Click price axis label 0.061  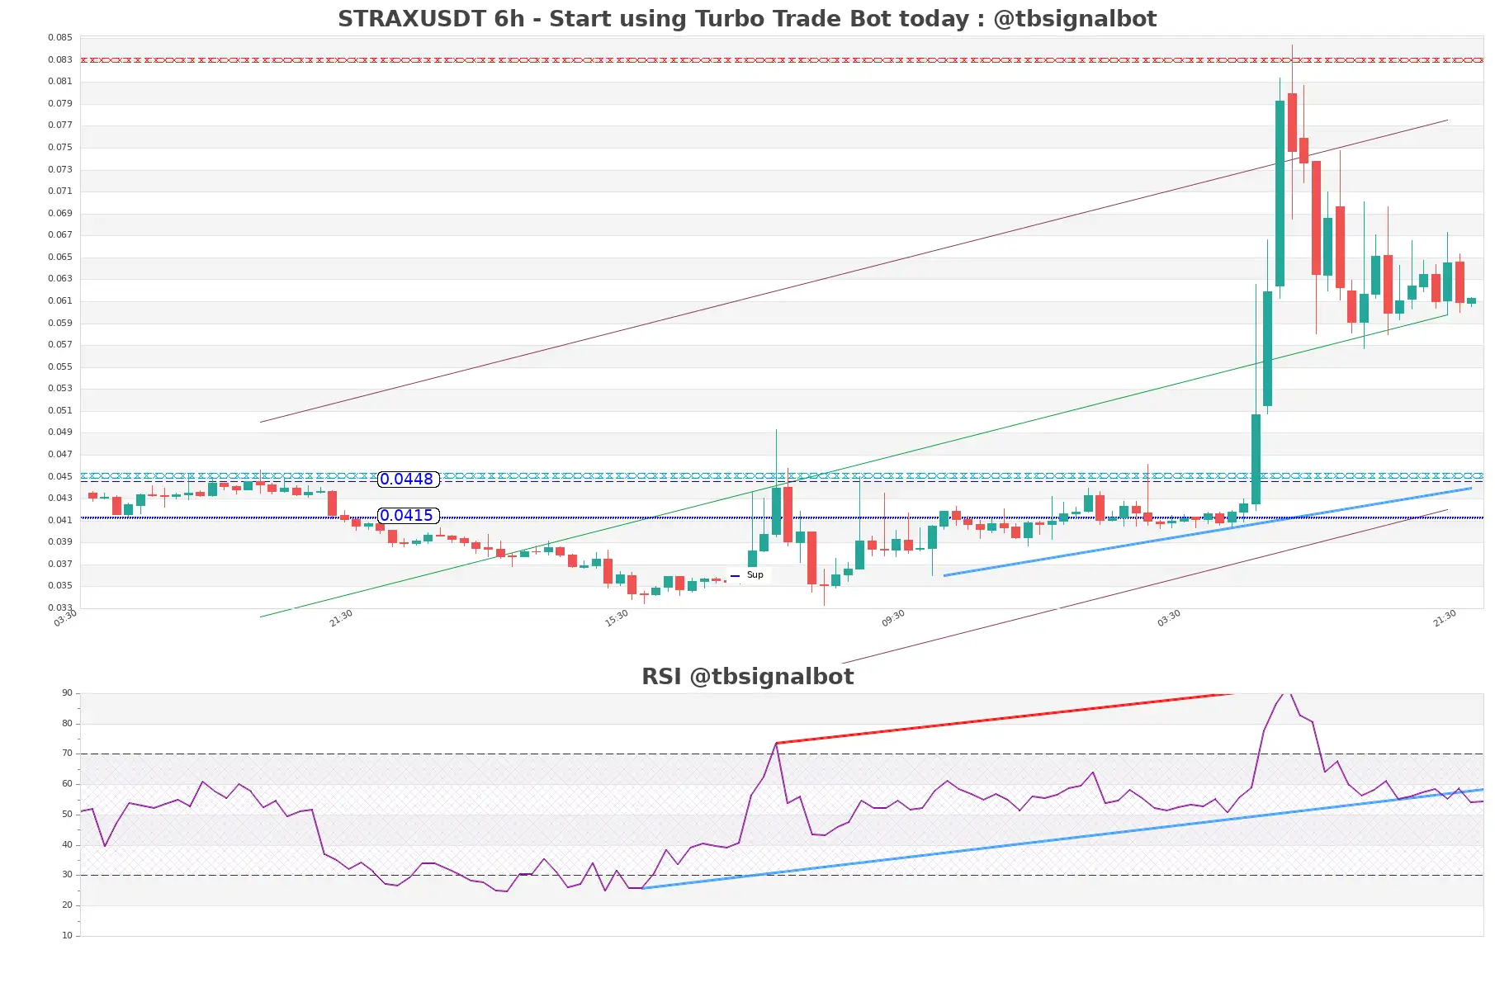point(59,301)
